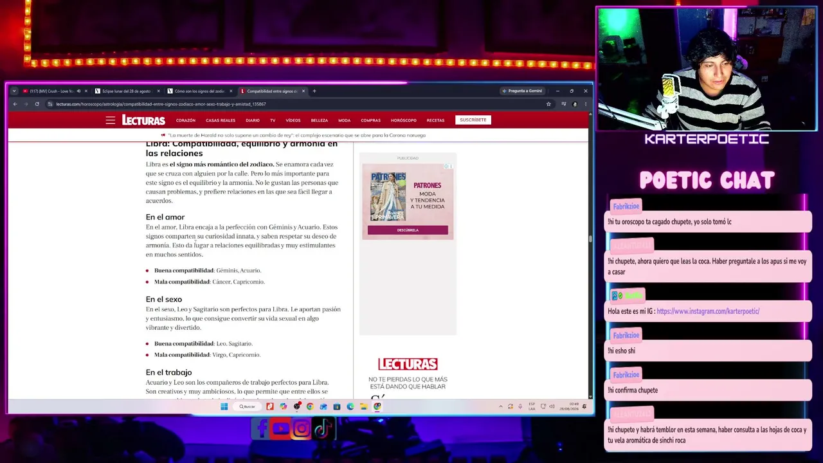This screenshot has height=463, width=823.
Task: Click the 'En el trabajo' heading
Action: click(x=169, y=372)
